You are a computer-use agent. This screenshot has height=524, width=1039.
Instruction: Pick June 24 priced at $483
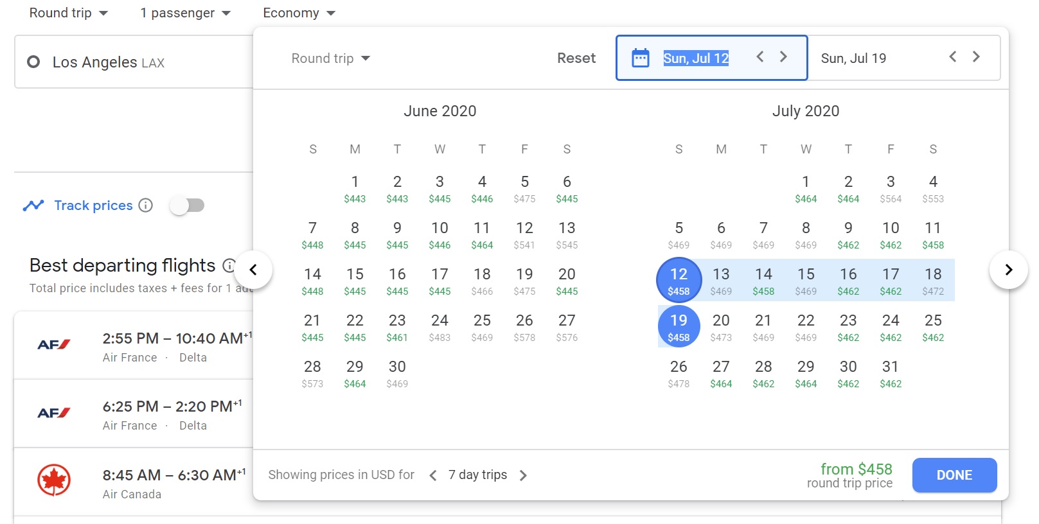click(x=440, y=327)
